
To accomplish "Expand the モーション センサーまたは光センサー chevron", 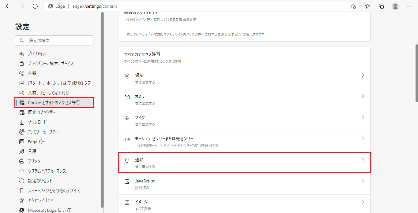I will 363,138.
